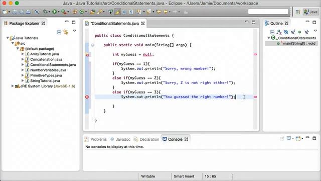Open the Run configurations dropdown arrow
This screenshot has width=321, height=181.
click(59, 12)
